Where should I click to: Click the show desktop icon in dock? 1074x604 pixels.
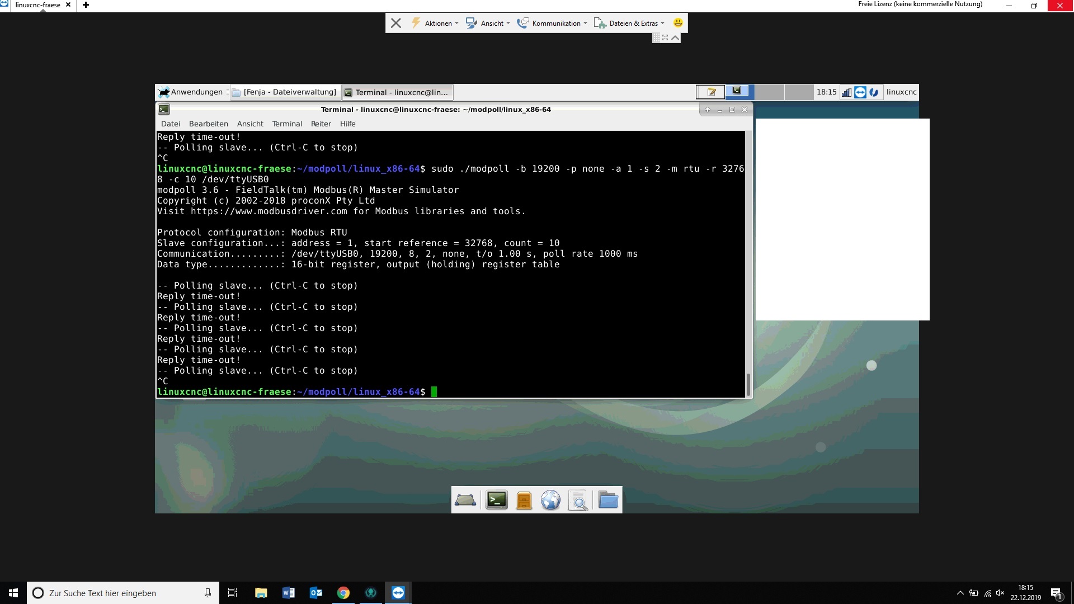coord(465,500)
